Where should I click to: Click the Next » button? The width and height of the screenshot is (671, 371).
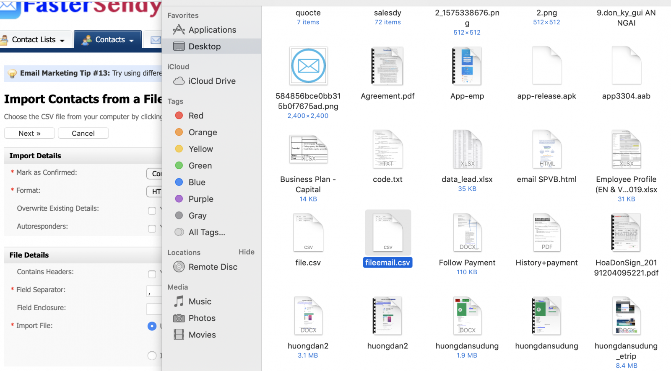point(29,133)
